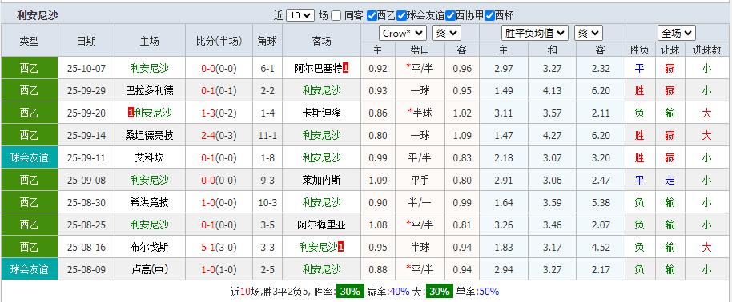Screen dimensions: 732x302
Task: Uncheck the 西协甲 checkbox
Action: pyautogui.click(x=450, y=16)
